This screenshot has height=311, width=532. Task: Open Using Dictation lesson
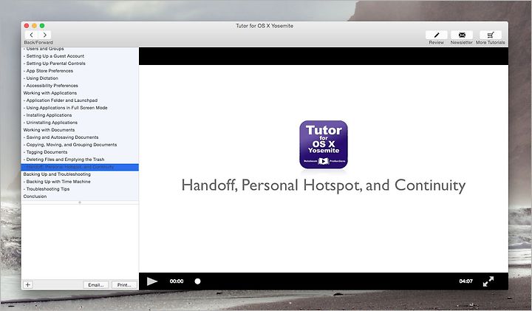click(80, 78)
